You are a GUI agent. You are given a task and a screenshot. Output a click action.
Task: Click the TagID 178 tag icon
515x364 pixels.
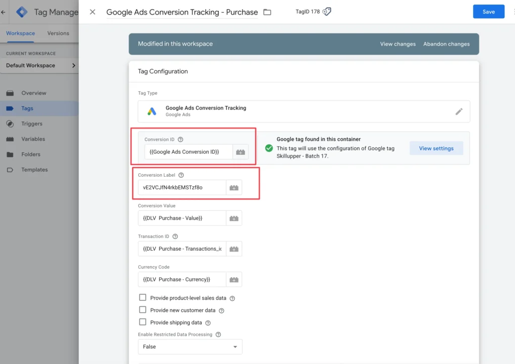click(x=327, y=12)
